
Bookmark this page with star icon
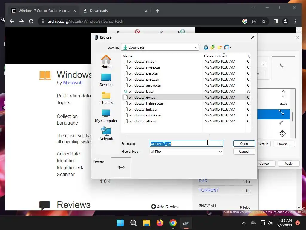click(264, 21)
